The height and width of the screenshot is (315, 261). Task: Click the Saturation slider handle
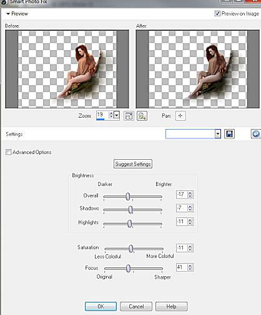(131, 249)
